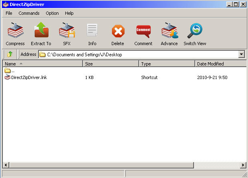248x178 pixels.
Task: Click the address path input field
Action: click(x=139, y=55)
